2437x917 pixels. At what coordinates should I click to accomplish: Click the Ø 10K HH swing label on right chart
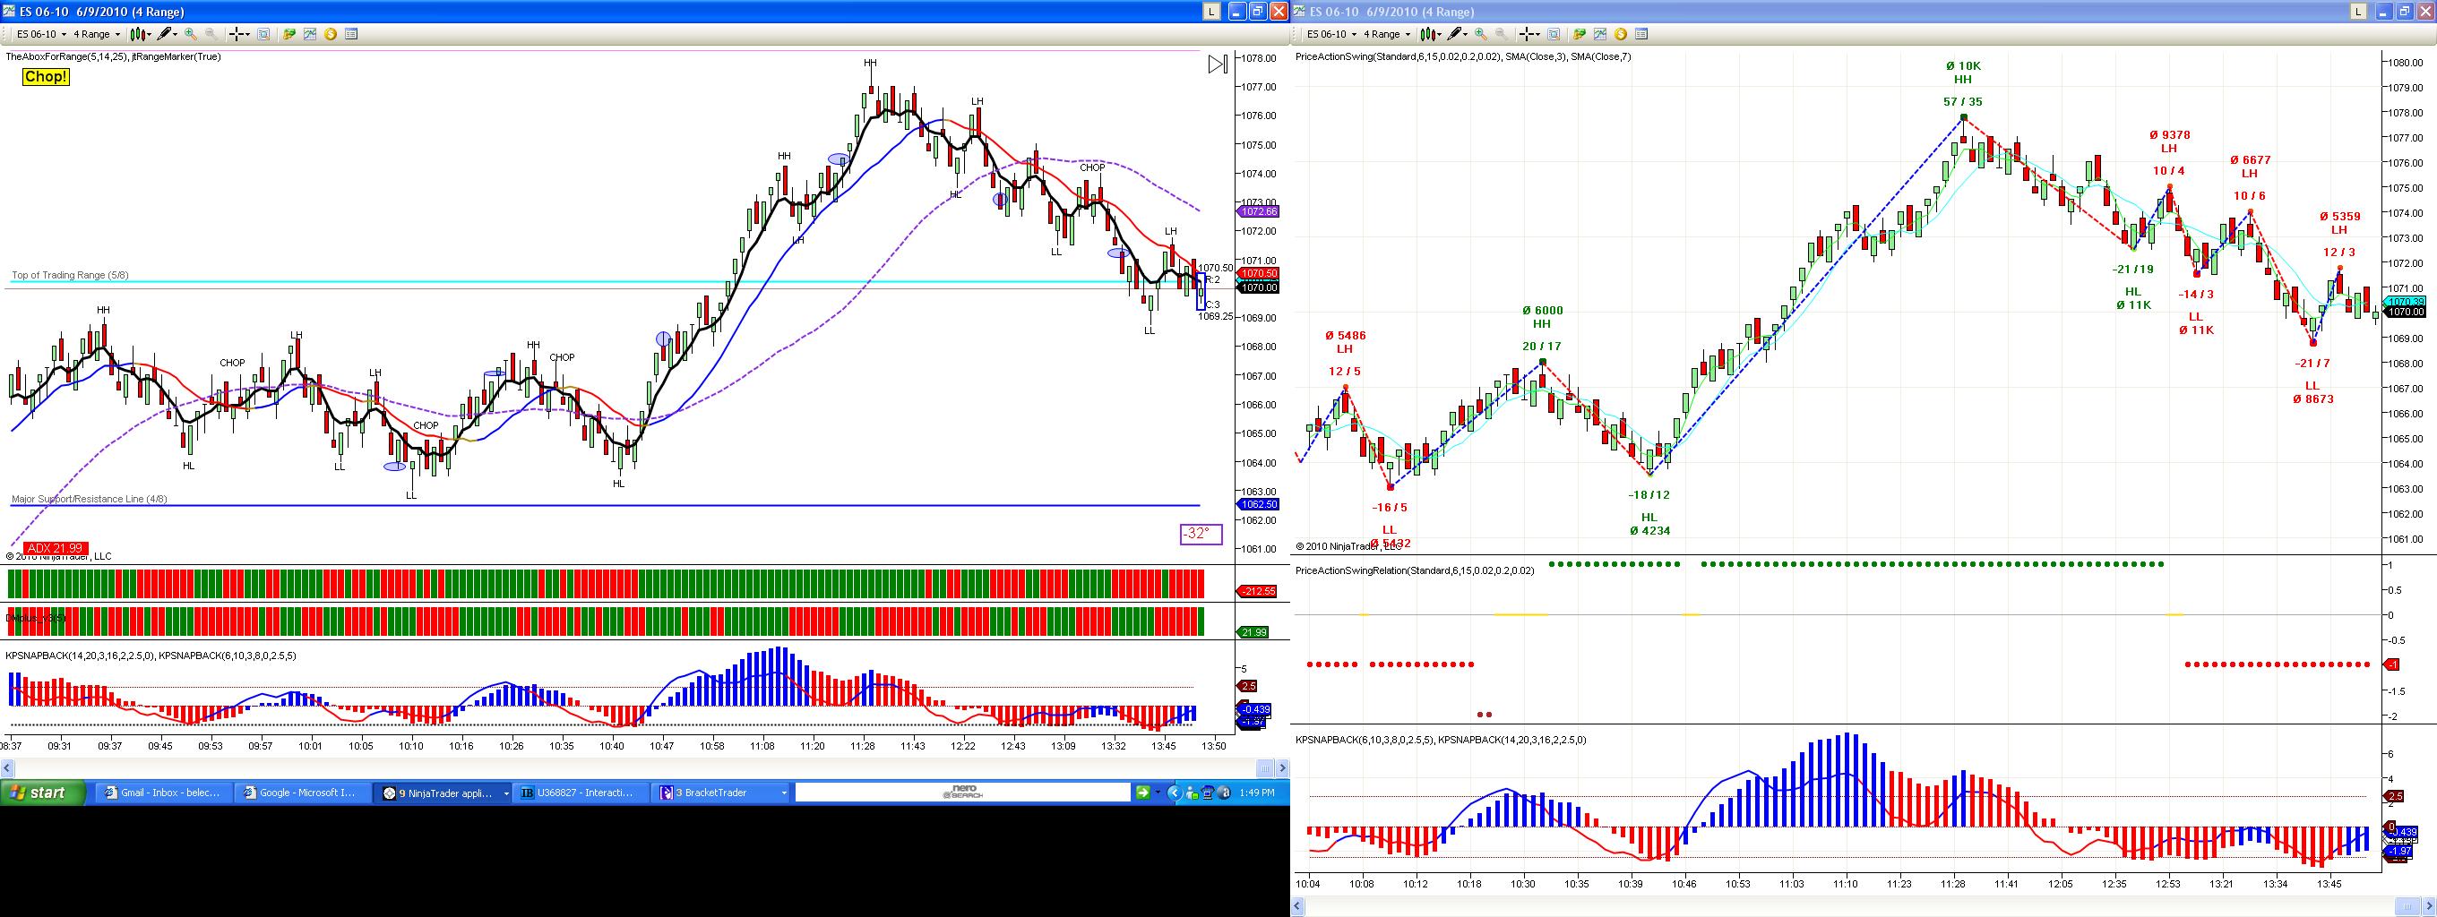(x=1963, y=73)
